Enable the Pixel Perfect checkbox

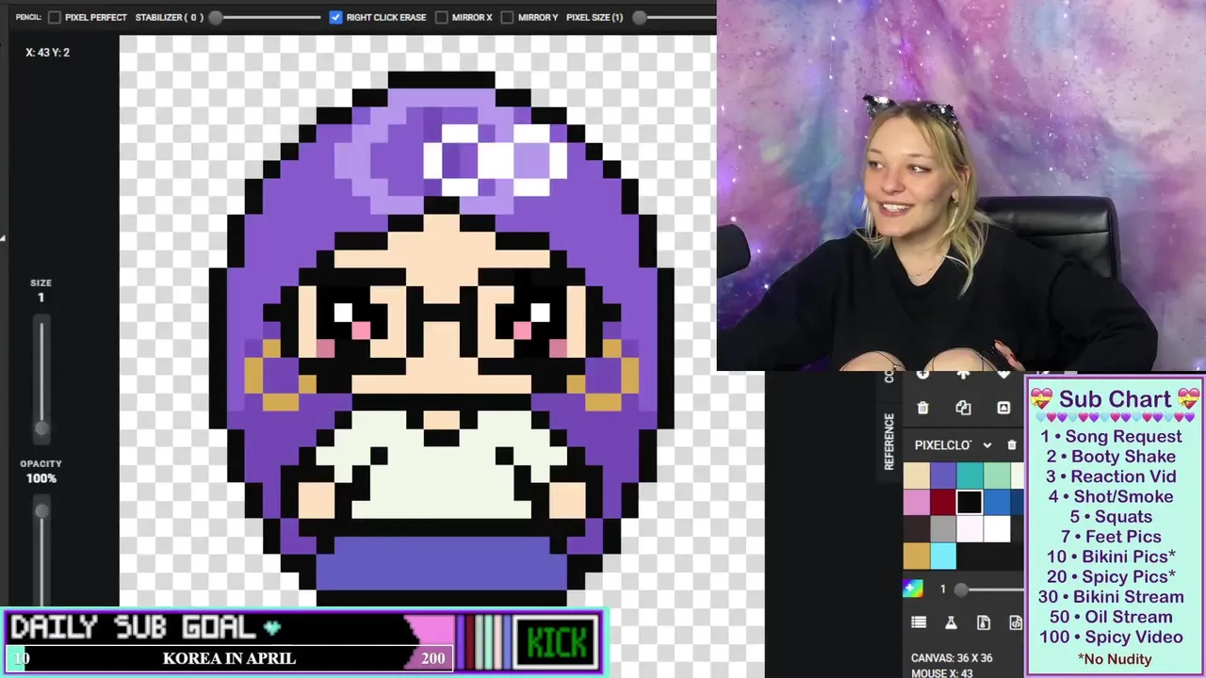55,17
